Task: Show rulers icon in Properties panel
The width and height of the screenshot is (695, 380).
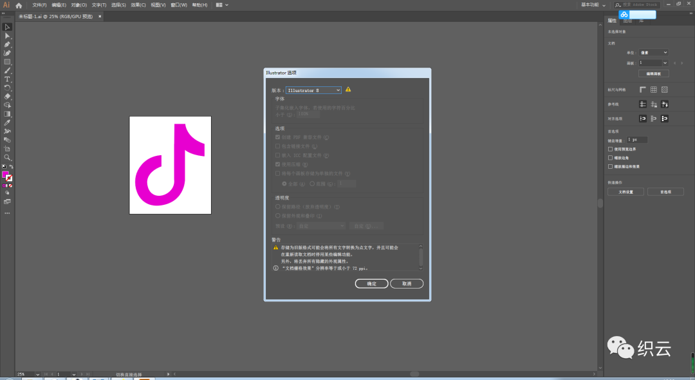Action: click(x=643, y=90)
